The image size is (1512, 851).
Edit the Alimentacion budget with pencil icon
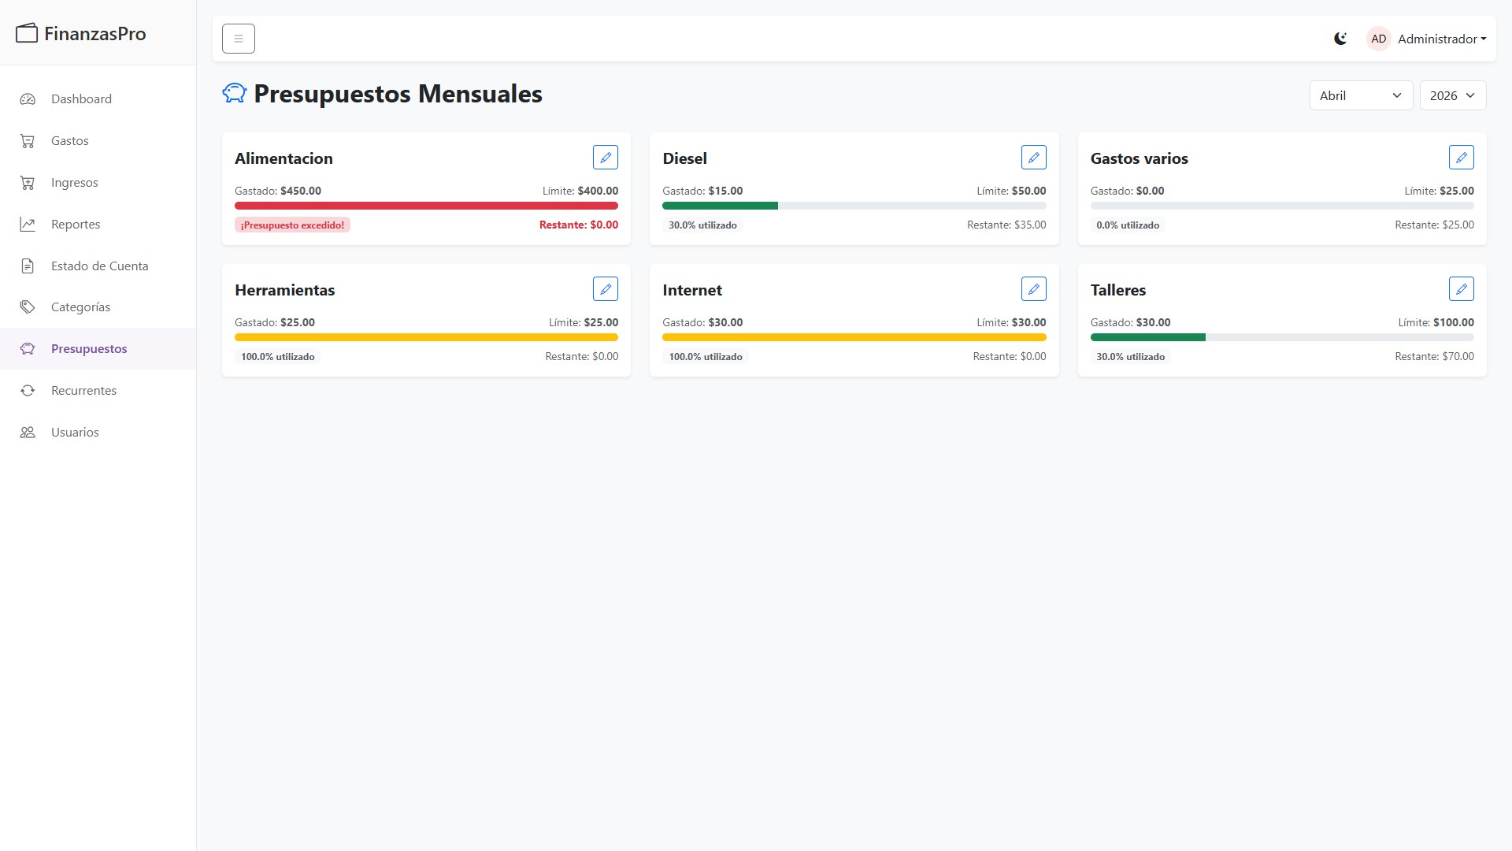click(x=606, y=158)
